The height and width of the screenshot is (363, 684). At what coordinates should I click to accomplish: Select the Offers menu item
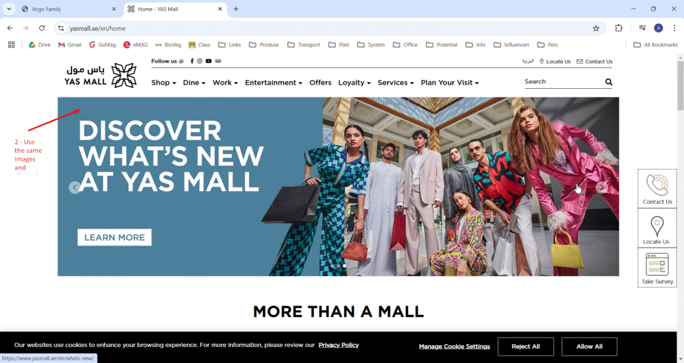[x=321, y=83]
